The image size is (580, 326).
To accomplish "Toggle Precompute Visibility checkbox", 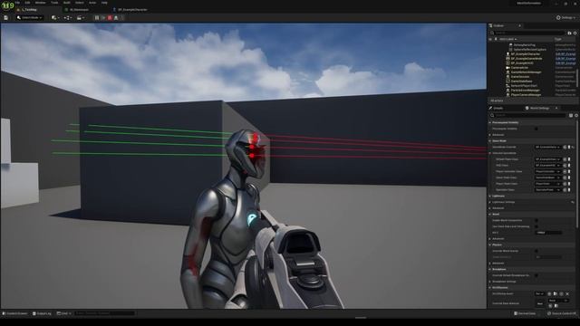I will pos(536,129).
